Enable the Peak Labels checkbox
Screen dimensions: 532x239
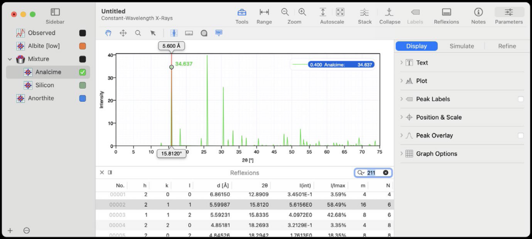521,99
